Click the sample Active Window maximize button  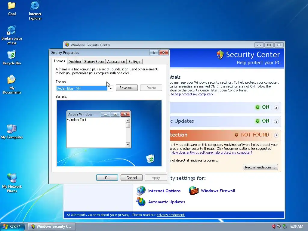tap(115, 114)
